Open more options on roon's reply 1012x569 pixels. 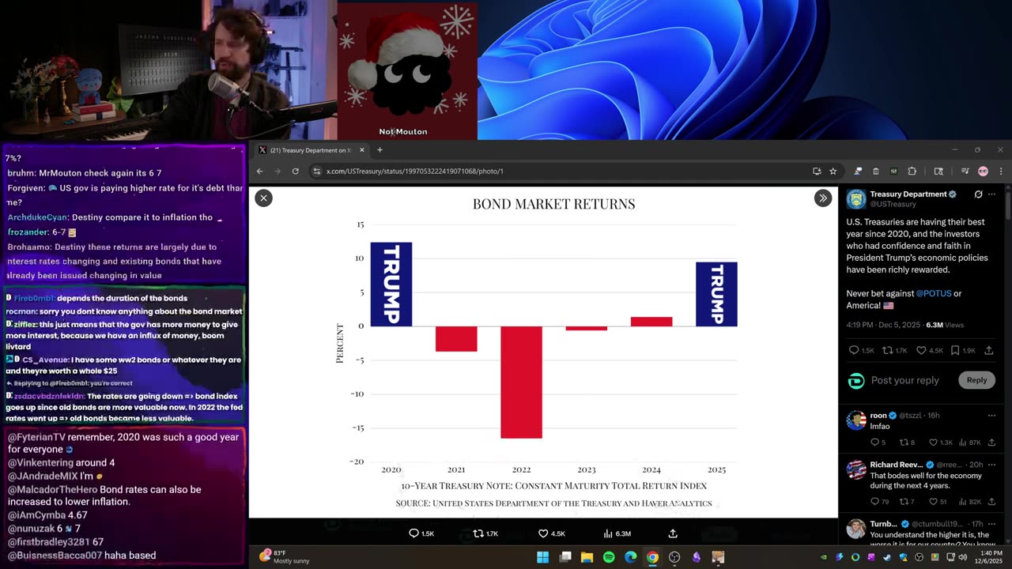pos(991,416)
